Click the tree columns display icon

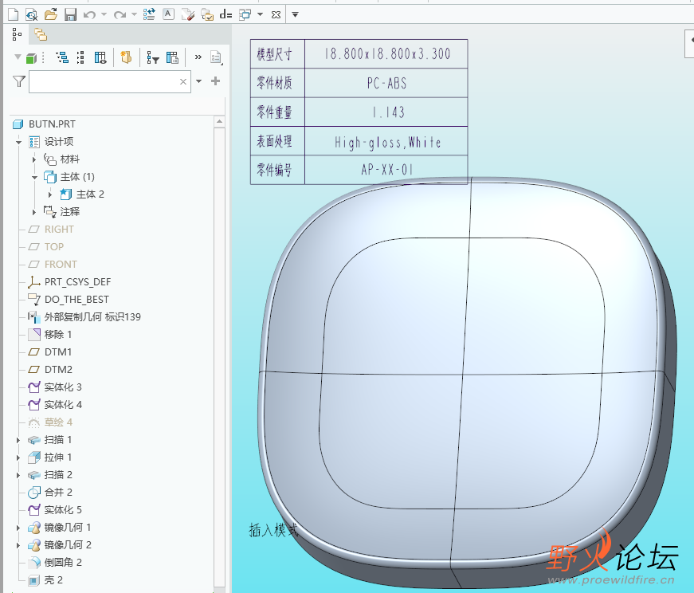click(x=100, y=57)
